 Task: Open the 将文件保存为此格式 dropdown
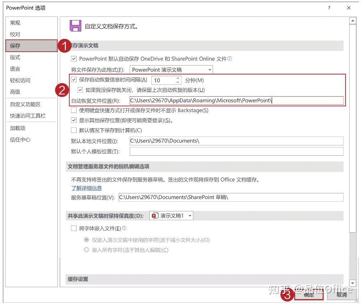tap(210, 70)
